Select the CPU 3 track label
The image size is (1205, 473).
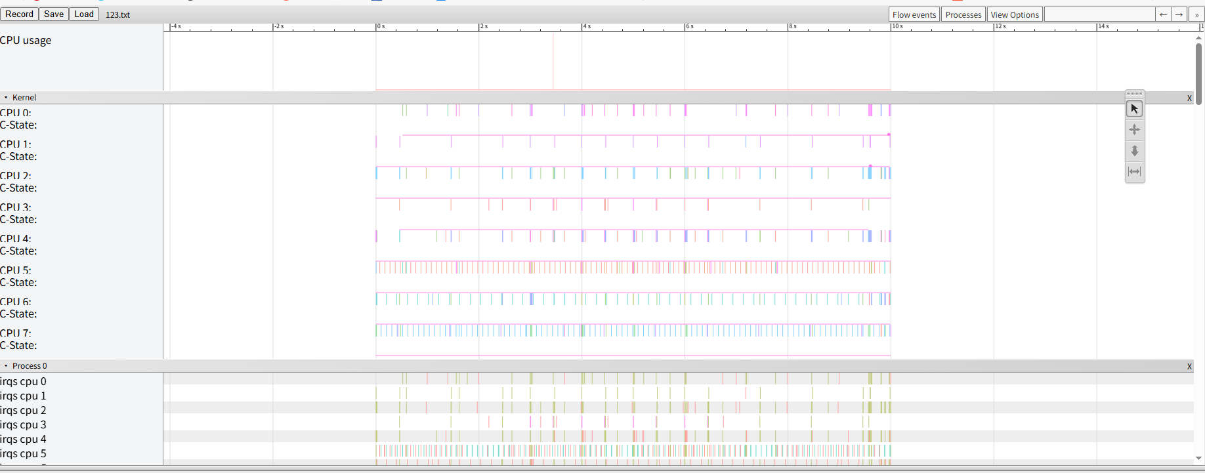(16, 207)
